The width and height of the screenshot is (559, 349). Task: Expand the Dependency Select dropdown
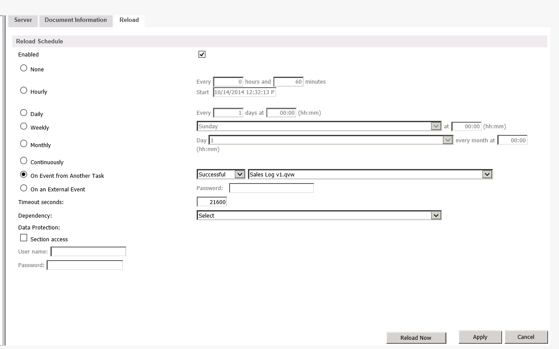click(319, 215)
